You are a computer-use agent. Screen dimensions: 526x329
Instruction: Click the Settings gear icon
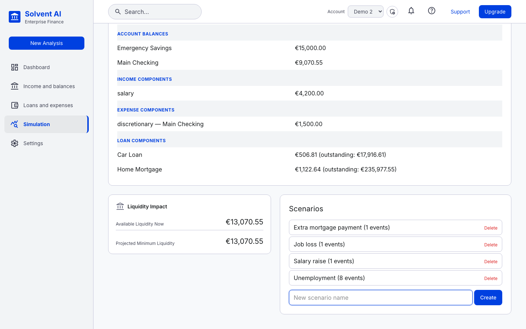(15, 143)
